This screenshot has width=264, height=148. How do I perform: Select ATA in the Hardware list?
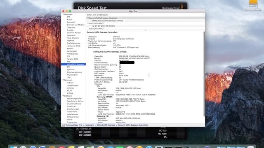point(68,17)
